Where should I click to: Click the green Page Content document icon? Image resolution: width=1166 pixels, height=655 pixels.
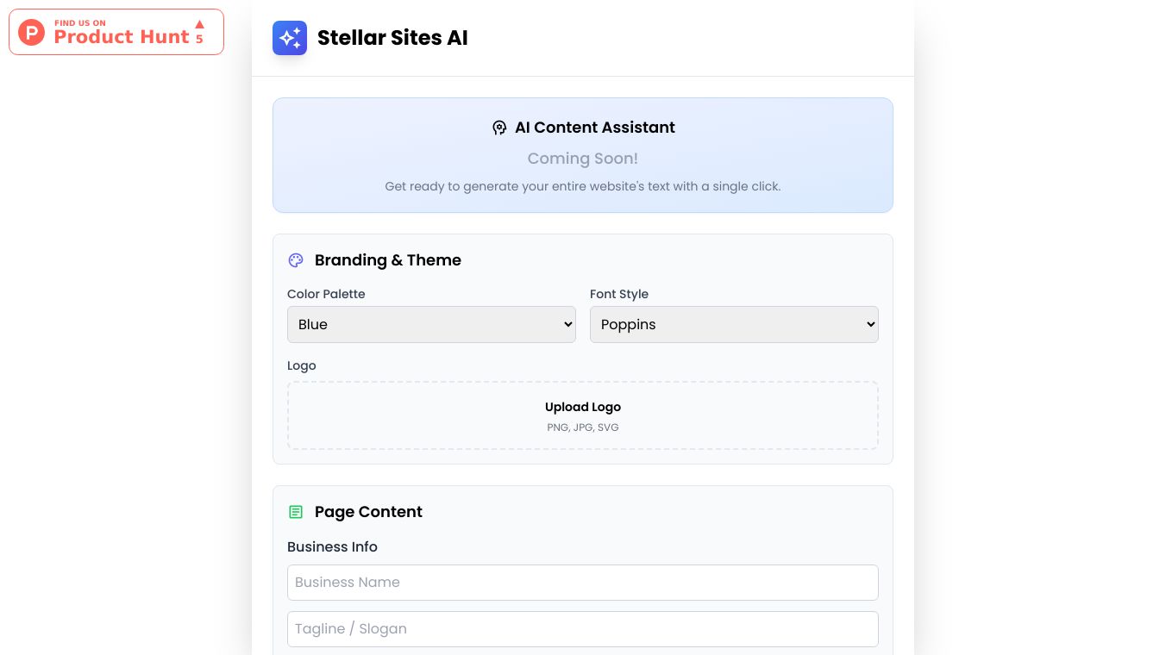pos(296,512)
